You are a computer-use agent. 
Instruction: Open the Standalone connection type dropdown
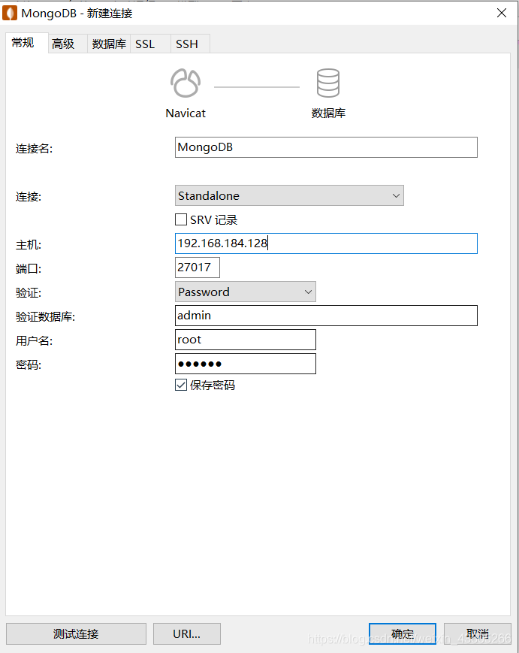click(x=289, y=195)
